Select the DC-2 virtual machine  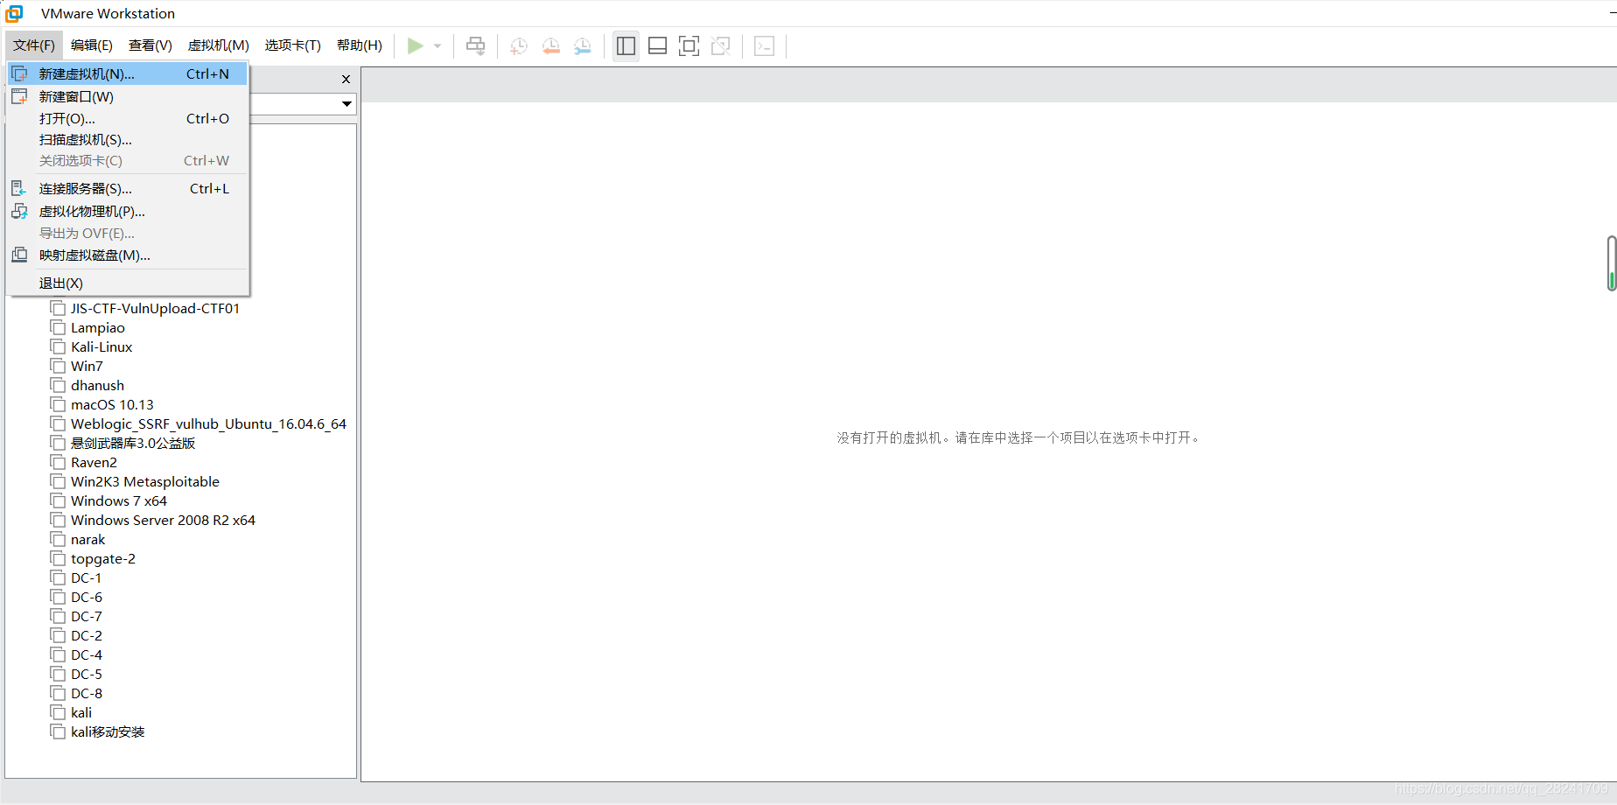point(87,636)
